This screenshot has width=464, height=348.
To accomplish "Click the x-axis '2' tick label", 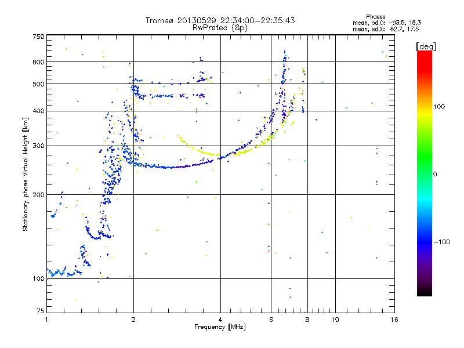I will [133, 320].
